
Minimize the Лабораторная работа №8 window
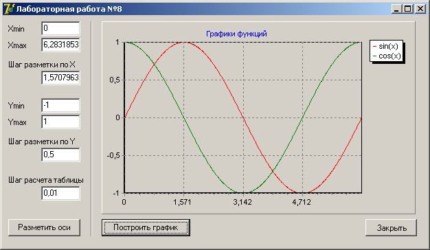[396, 9]
